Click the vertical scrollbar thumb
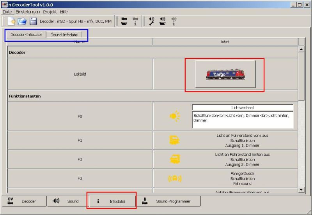312x215 pixels. (x=301, y=76)
